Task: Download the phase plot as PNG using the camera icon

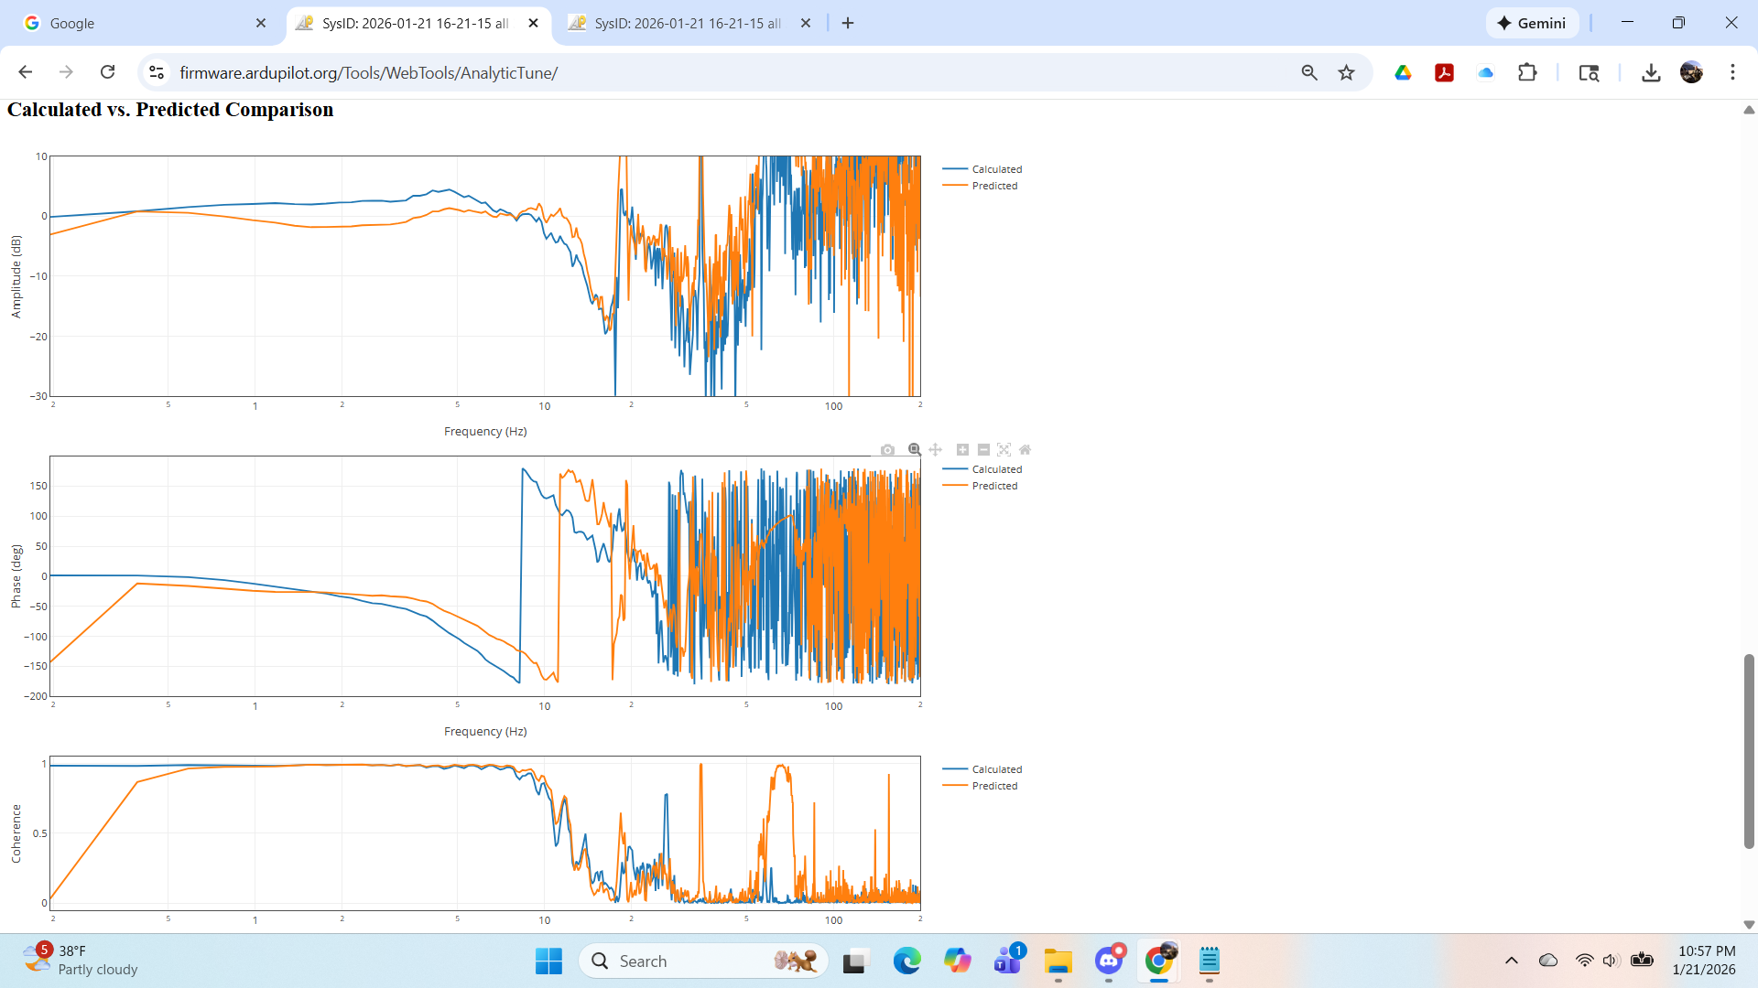Action: point(887,450)
